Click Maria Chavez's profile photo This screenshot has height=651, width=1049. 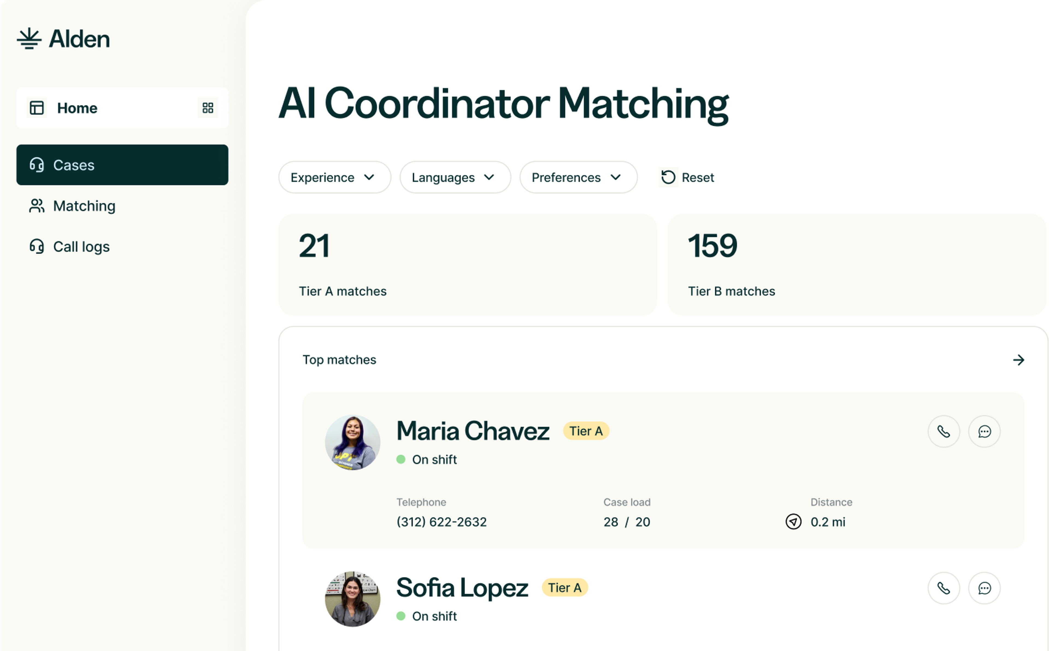coord(353,443)
